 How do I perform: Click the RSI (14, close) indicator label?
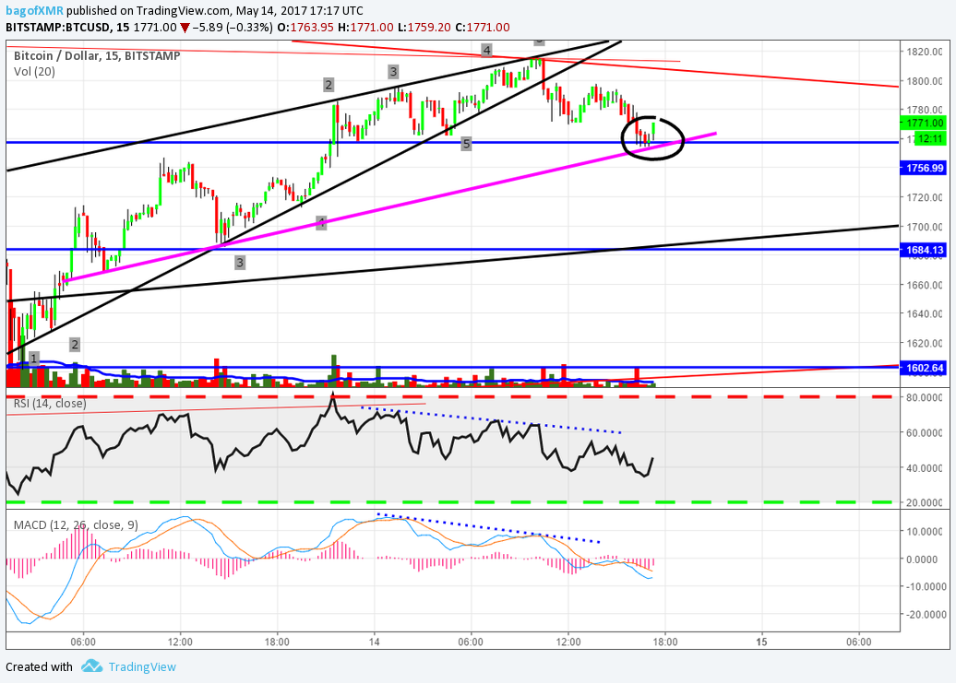pyautogui.click(x=50, y=403)
